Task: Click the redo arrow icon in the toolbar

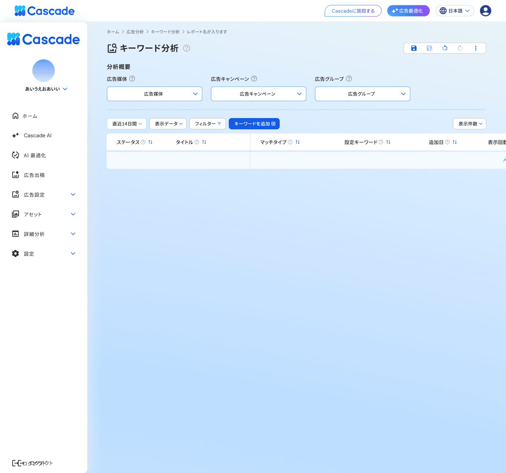Action: pos(460,48)
